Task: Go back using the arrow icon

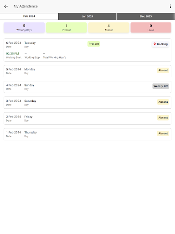Action: tap(6, 6)
